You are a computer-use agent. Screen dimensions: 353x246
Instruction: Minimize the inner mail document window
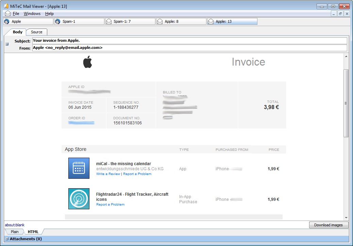click(334, 14)
